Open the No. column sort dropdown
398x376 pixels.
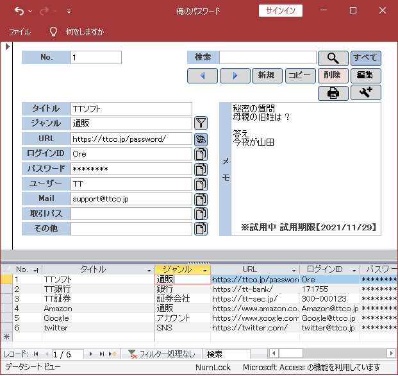coord(36,270)
